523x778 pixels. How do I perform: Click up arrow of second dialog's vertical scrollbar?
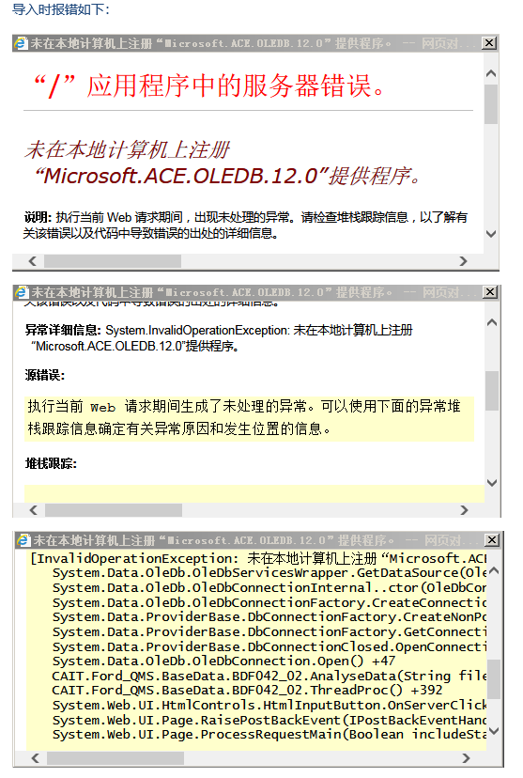[x=492, y=322]
